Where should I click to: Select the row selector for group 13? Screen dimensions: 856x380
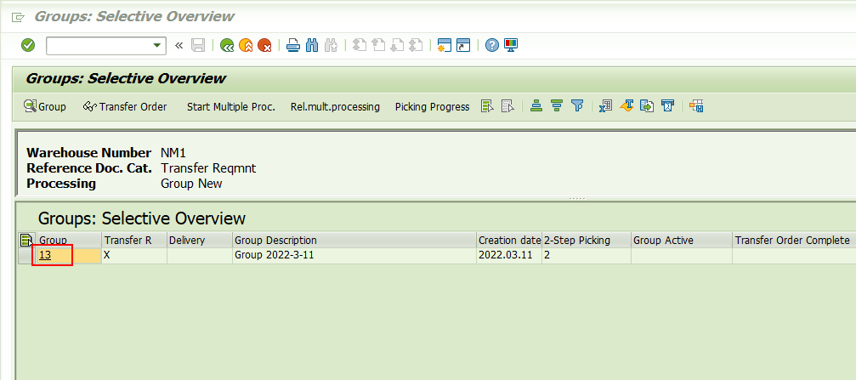pos(27,256)
